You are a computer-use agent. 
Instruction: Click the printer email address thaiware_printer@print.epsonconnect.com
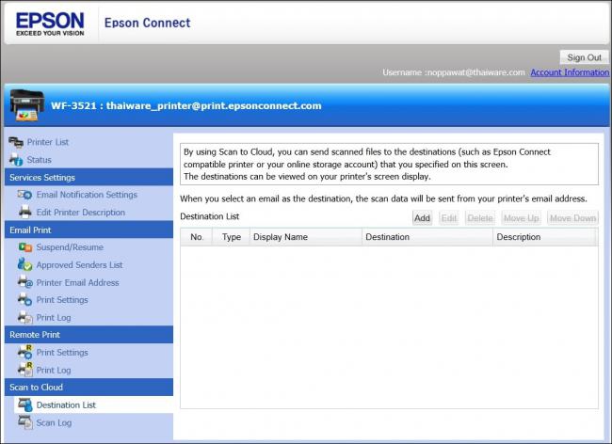pos(214,105)
